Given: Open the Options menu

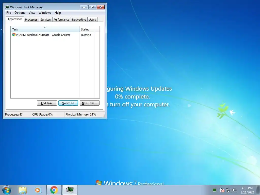Looking at the screenshot, I should [20, 13].
